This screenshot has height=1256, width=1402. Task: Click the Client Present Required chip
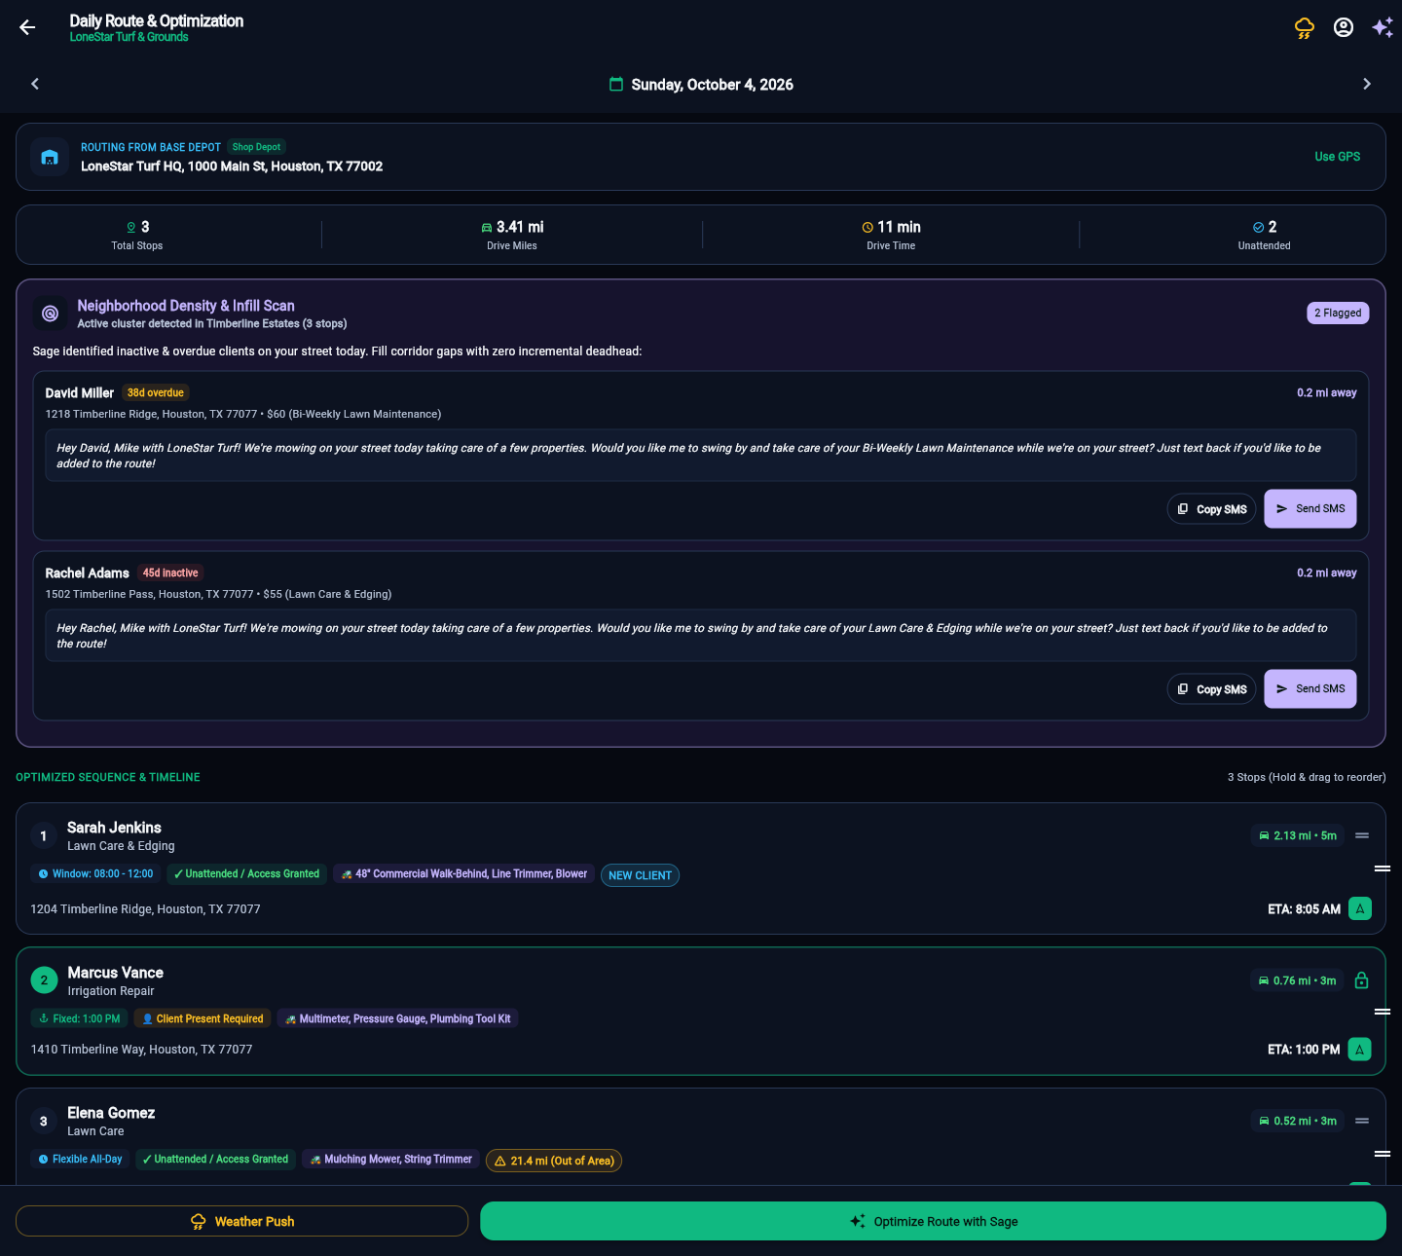[x=203, y=1018]
